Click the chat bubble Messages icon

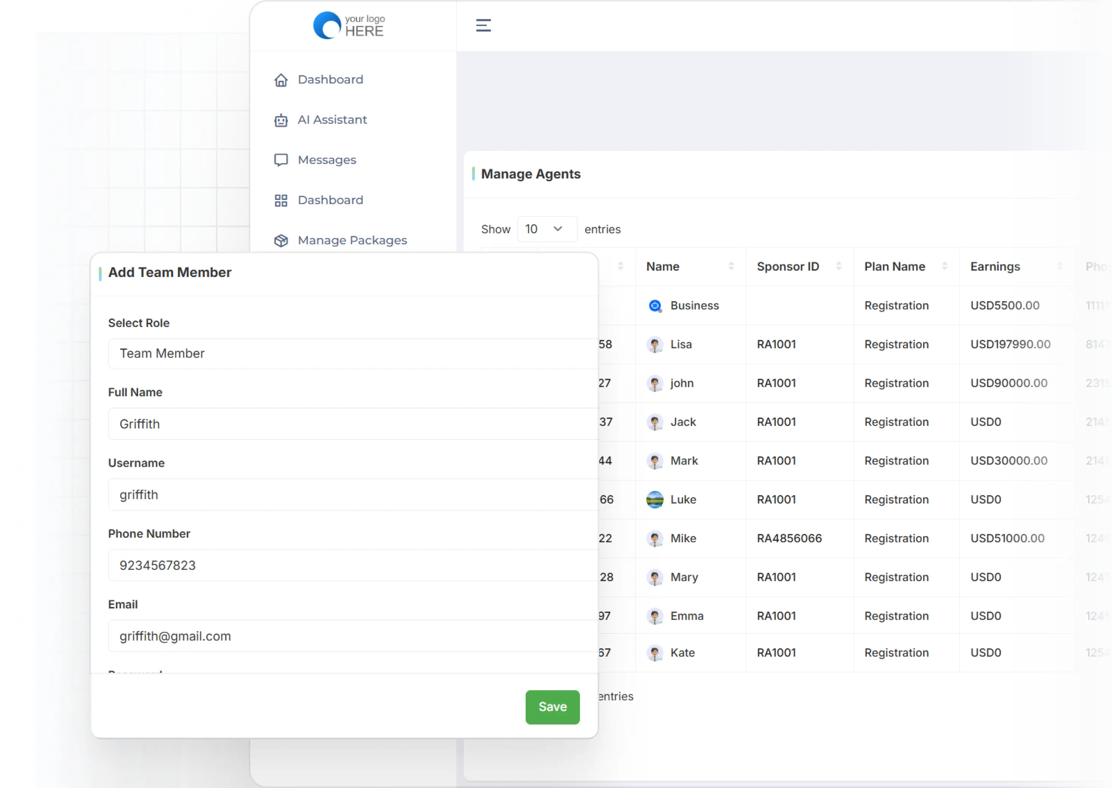click(x=281, y=160)
